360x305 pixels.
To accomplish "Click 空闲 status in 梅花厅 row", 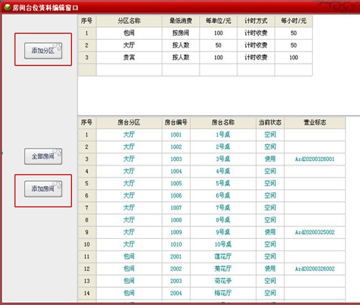I will 270,293.
